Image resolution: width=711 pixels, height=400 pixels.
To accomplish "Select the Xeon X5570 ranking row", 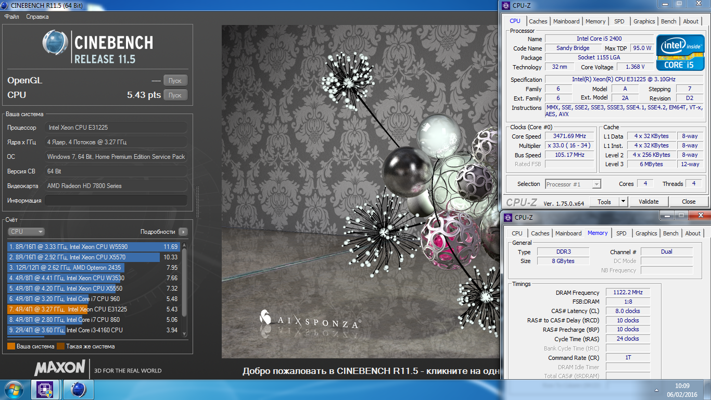I will coord(94,257).
